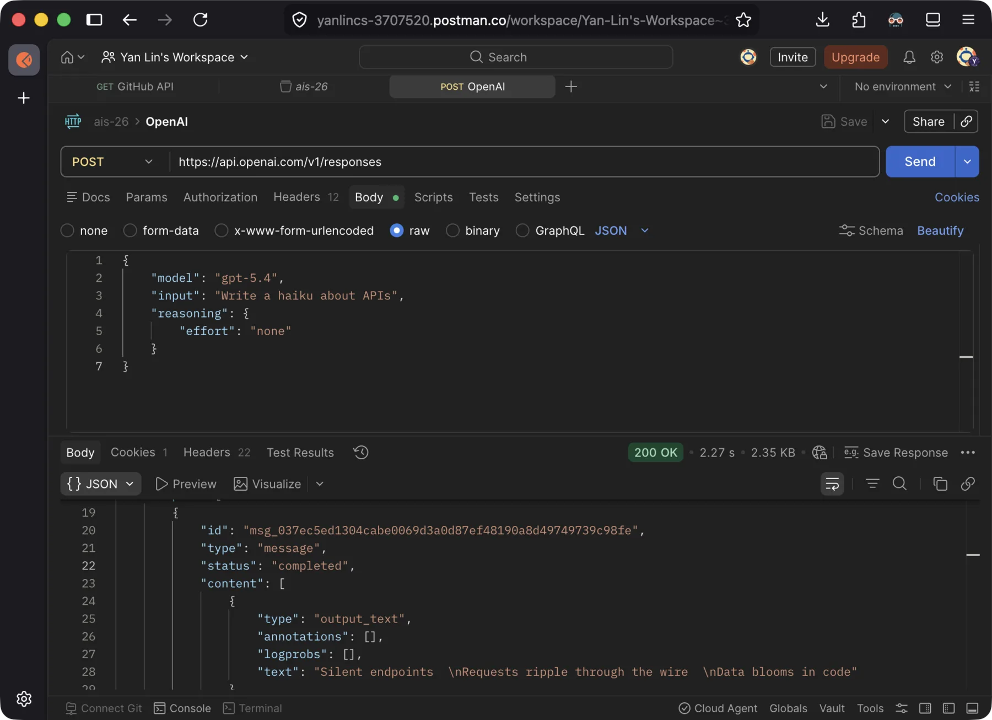This screenshot has height=720, width=992.
Task: Copy the request link icon next to Share
Action: (x=966, y=121)
